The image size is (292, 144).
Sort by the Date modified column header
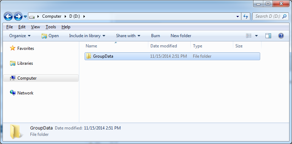[x=164, y=46]
